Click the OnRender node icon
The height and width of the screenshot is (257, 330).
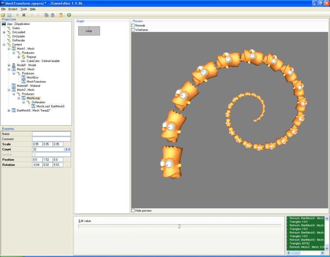click(9, 40)
